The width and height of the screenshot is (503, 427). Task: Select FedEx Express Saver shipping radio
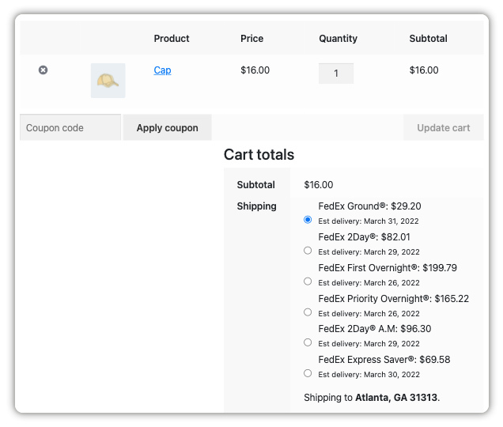click(x=308, y=373)
